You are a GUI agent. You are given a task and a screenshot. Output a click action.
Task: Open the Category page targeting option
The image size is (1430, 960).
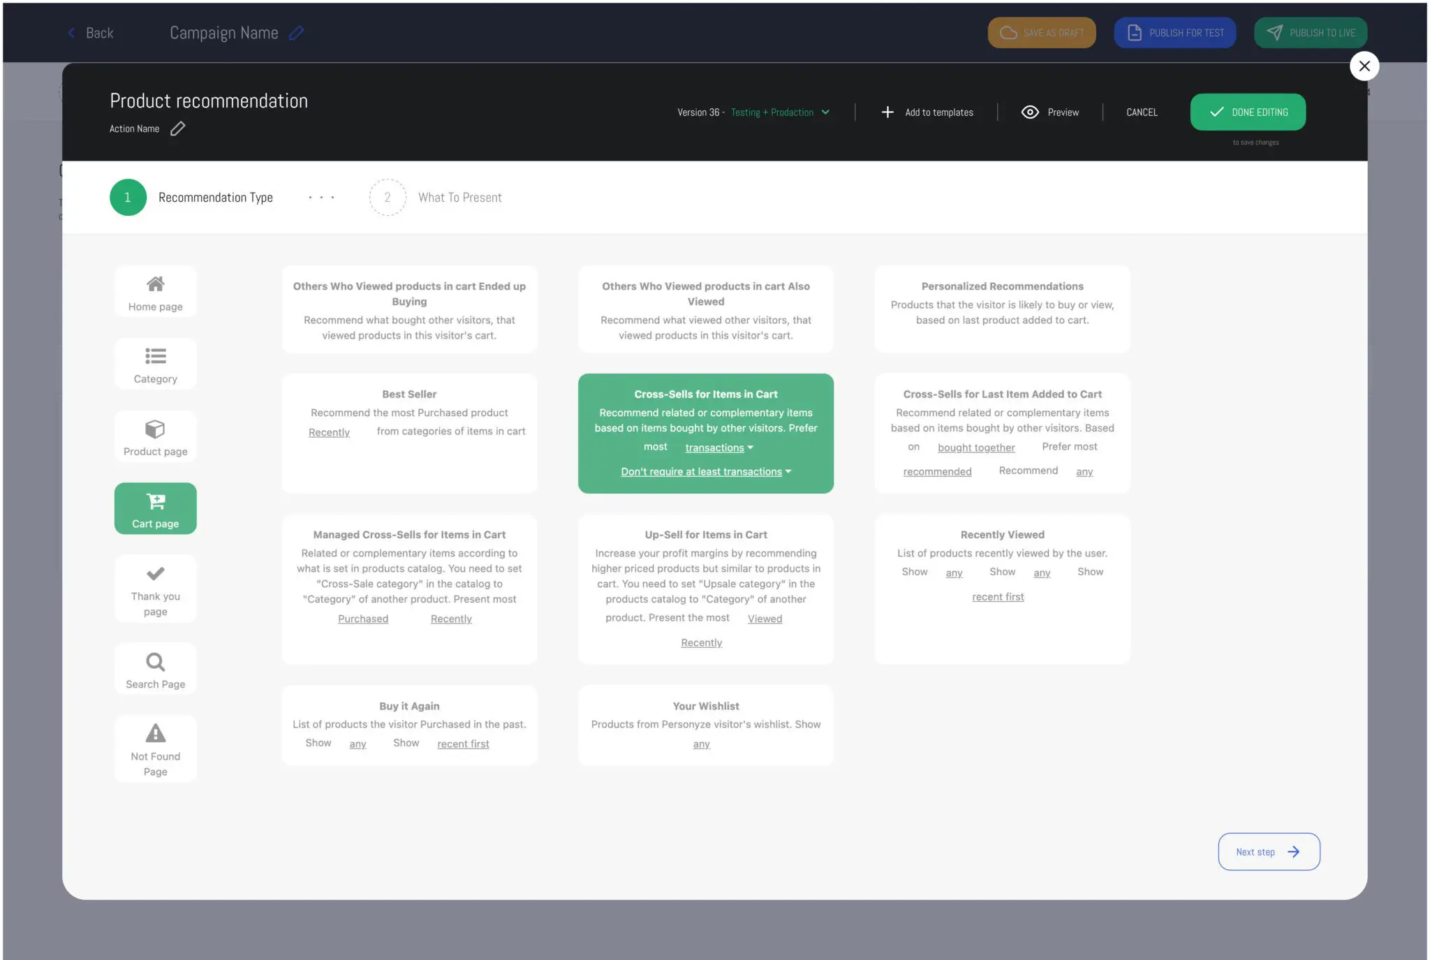(x=155, y=363)
